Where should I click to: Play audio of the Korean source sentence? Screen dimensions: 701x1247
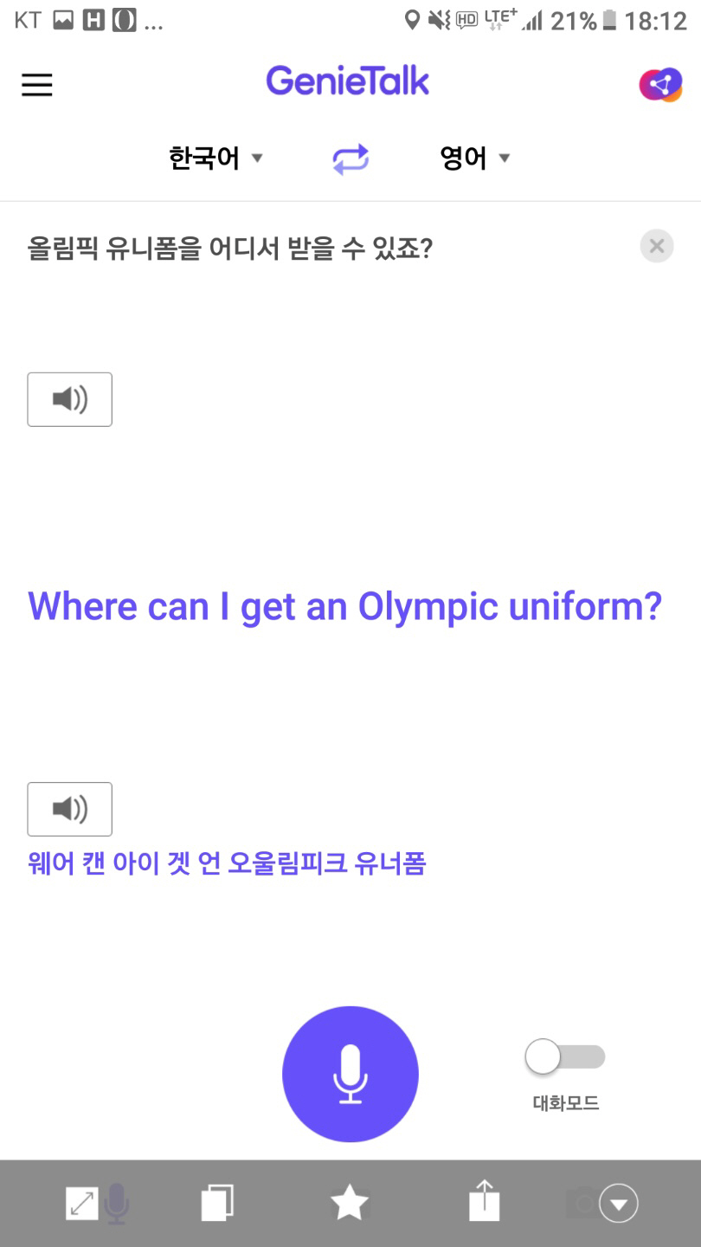coord(69,399)
